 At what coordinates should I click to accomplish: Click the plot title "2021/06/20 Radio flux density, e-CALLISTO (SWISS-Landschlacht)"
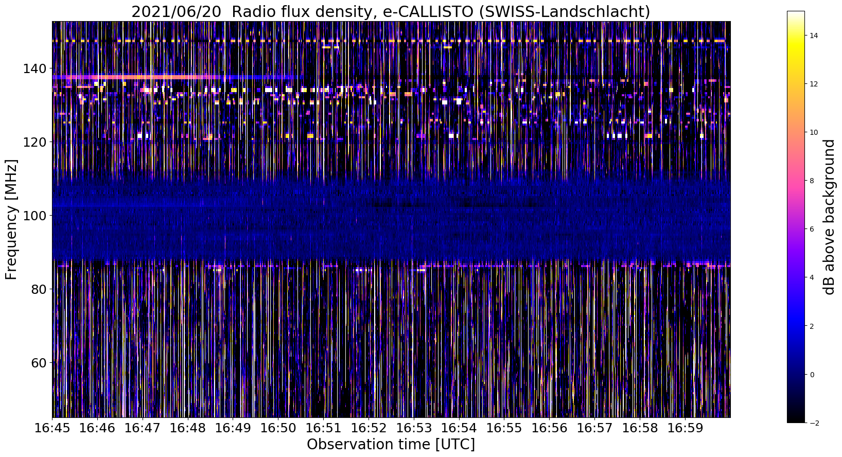coord(391,11)
